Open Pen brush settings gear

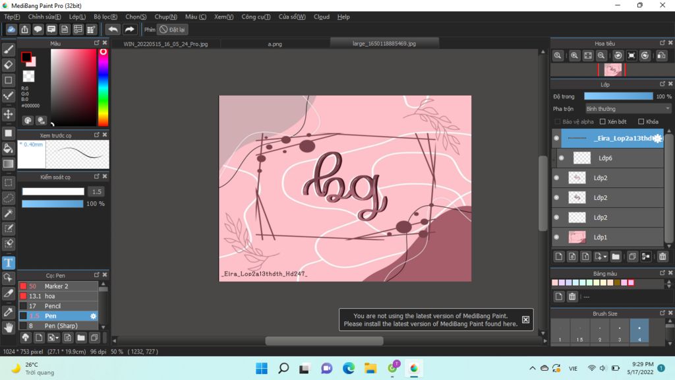tap(93, 316)
